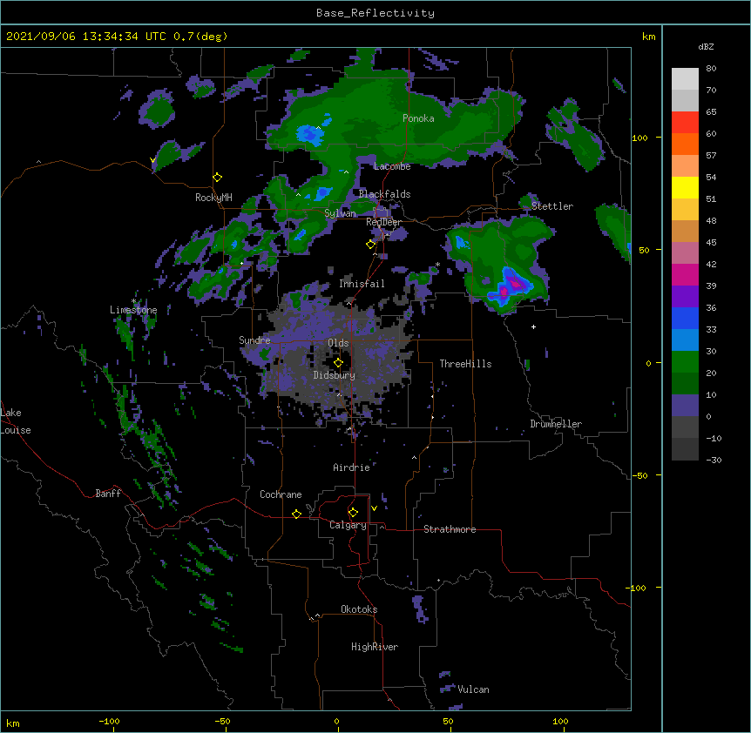Click the Sylvan city label
Viewport: 751px width, 733px height.
coord(340,213)
